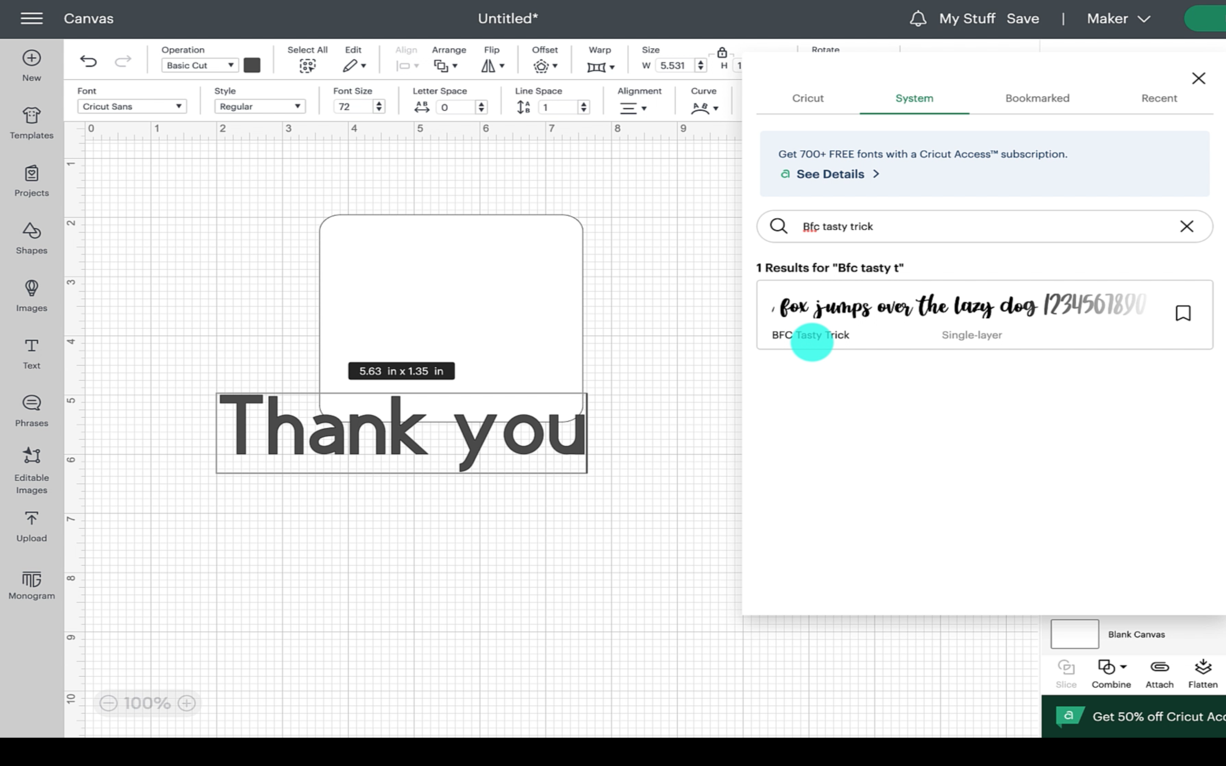1226x766 pixels.
Task: Switch to the Bookmarked fonts tab
Action: [x=1037, y=98]
